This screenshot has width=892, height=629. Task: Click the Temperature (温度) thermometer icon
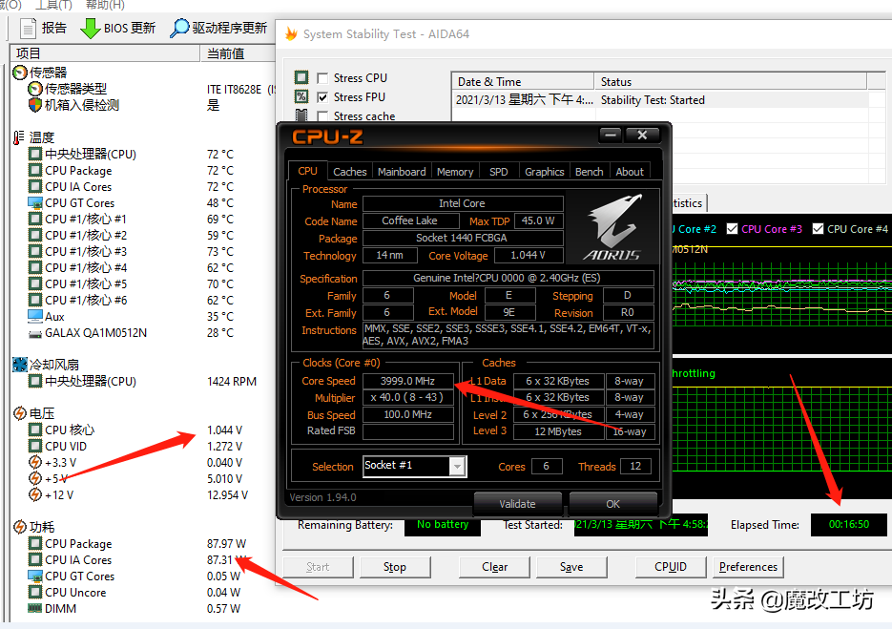click(x=19, y=137)
